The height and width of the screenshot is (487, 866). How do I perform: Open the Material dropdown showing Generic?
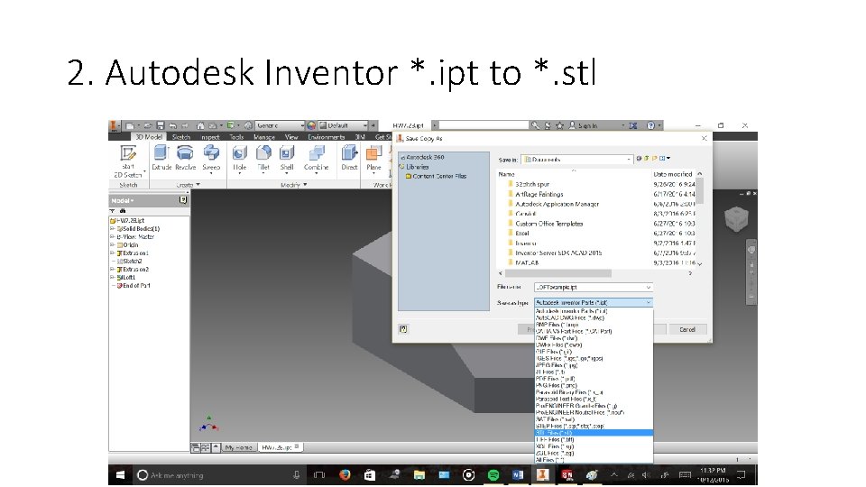click(280, 126)
